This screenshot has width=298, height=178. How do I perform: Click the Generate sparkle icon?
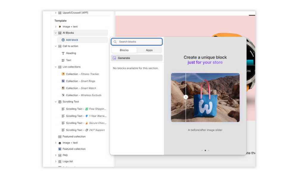pyautogui.click(x=114, y=58)
